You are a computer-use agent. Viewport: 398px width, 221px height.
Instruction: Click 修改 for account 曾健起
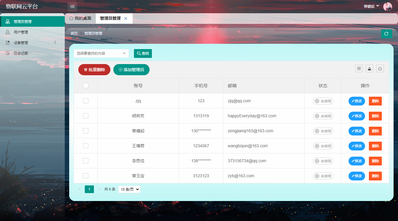[x=357, y=131]
